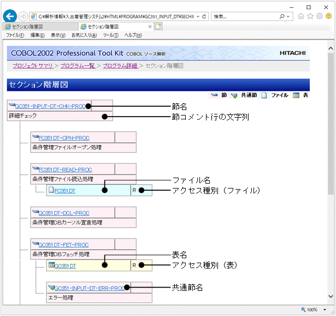The width and height of the screenshot is (336, 316).
Task: Click the 詳細チェック comment text
Action: [22, 116]
